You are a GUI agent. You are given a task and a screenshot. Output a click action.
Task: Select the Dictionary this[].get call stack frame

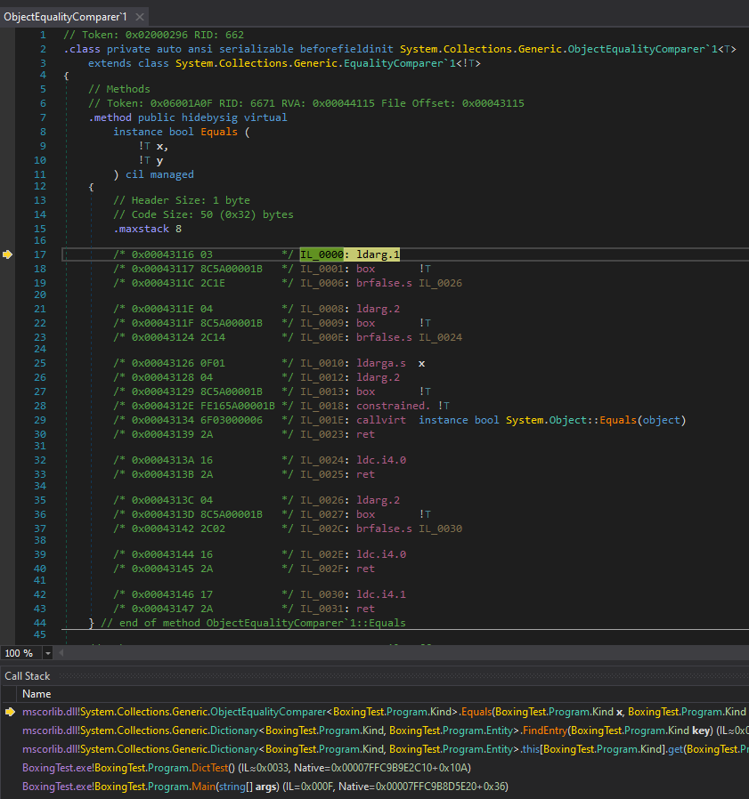click(x=386, y=749)
